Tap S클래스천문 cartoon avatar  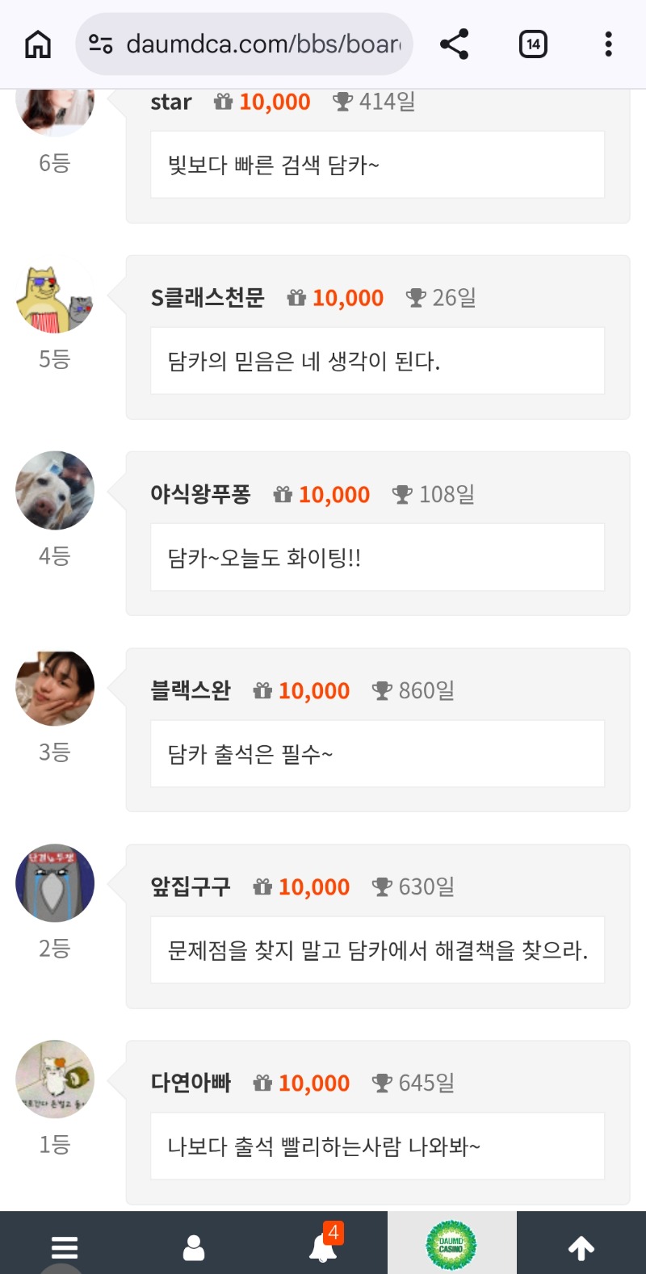tap(55, 297)
